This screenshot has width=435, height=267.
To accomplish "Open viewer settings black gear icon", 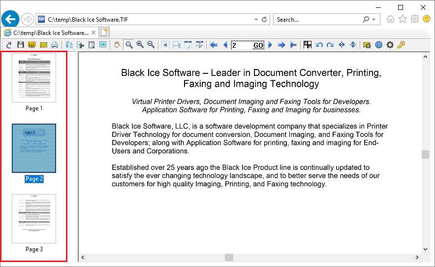I will 390,45.
